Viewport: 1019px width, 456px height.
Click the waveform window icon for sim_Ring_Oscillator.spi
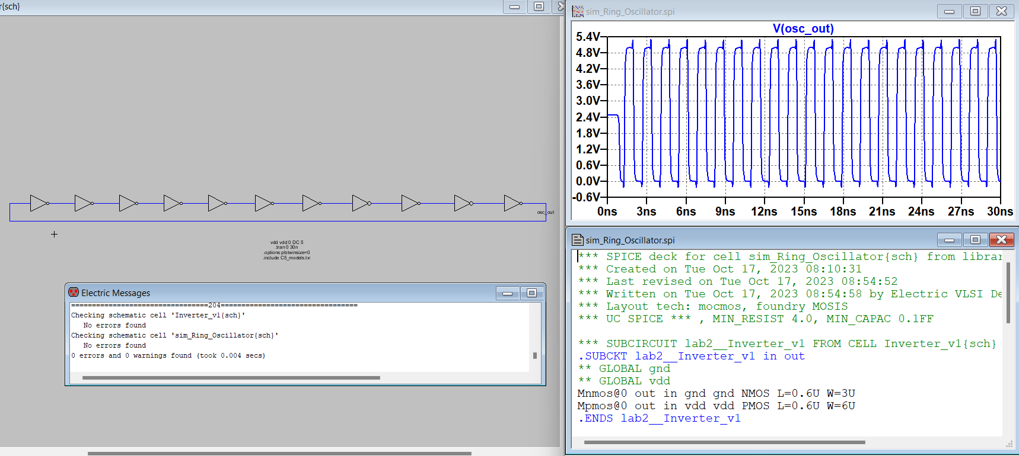pyautogui.click(x=577, y=11)
